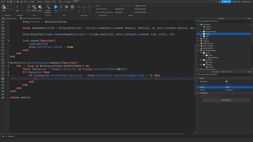Collapse the Data section in Properties

pos(198,78)
